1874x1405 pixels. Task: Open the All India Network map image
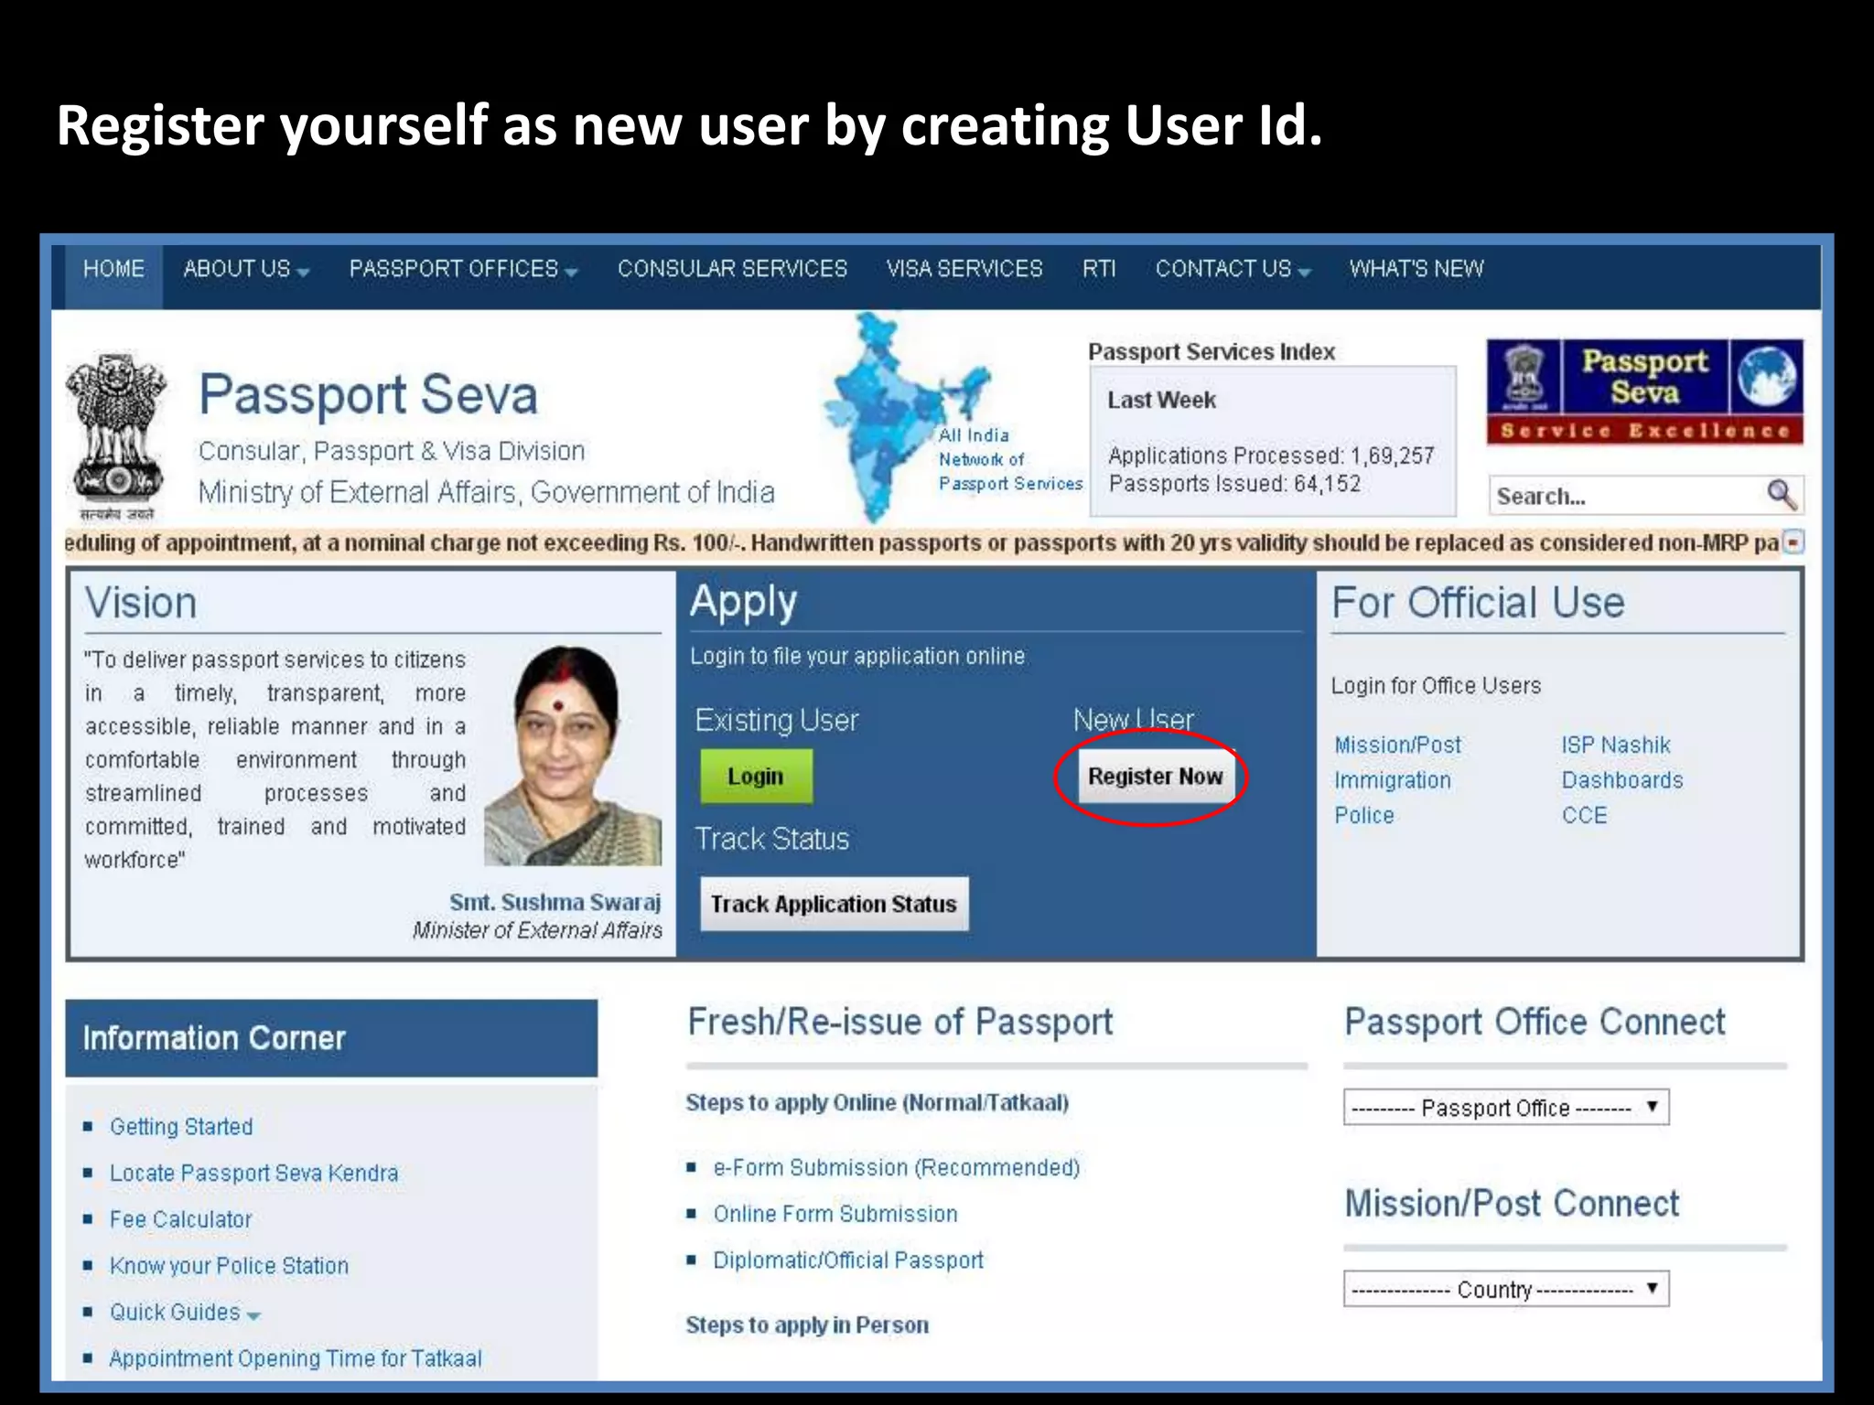click(906, 416)
